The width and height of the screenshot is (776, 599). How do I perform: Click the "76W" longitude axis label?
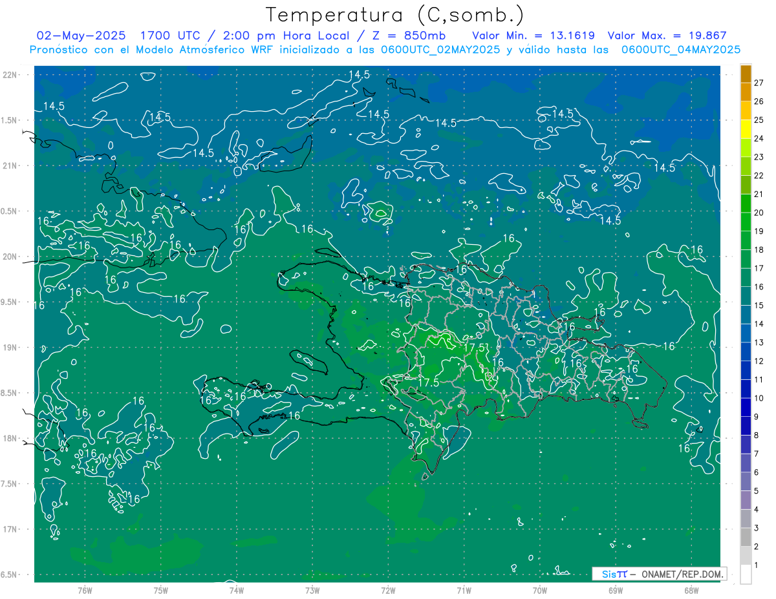pyautogui.click(x=85, y=590)
